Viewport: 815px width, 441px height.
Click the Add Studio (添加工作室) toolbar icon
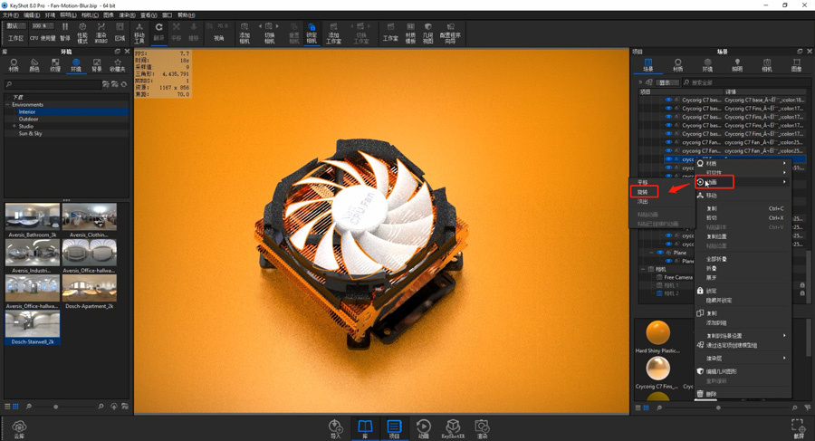coord(333,33)
